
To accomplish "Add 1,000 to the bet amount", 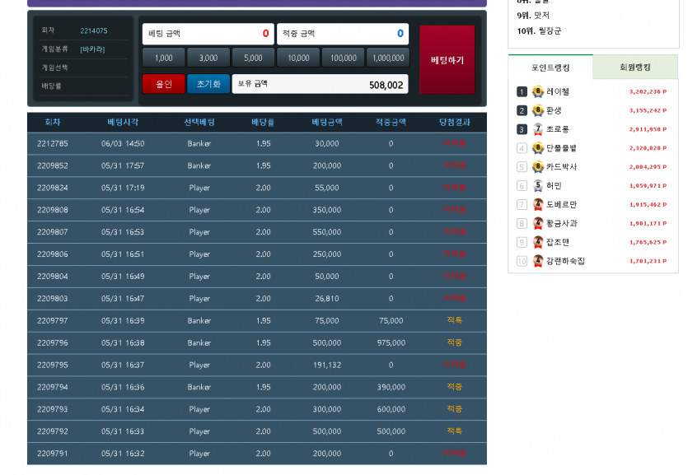I will tap(164, 58).
